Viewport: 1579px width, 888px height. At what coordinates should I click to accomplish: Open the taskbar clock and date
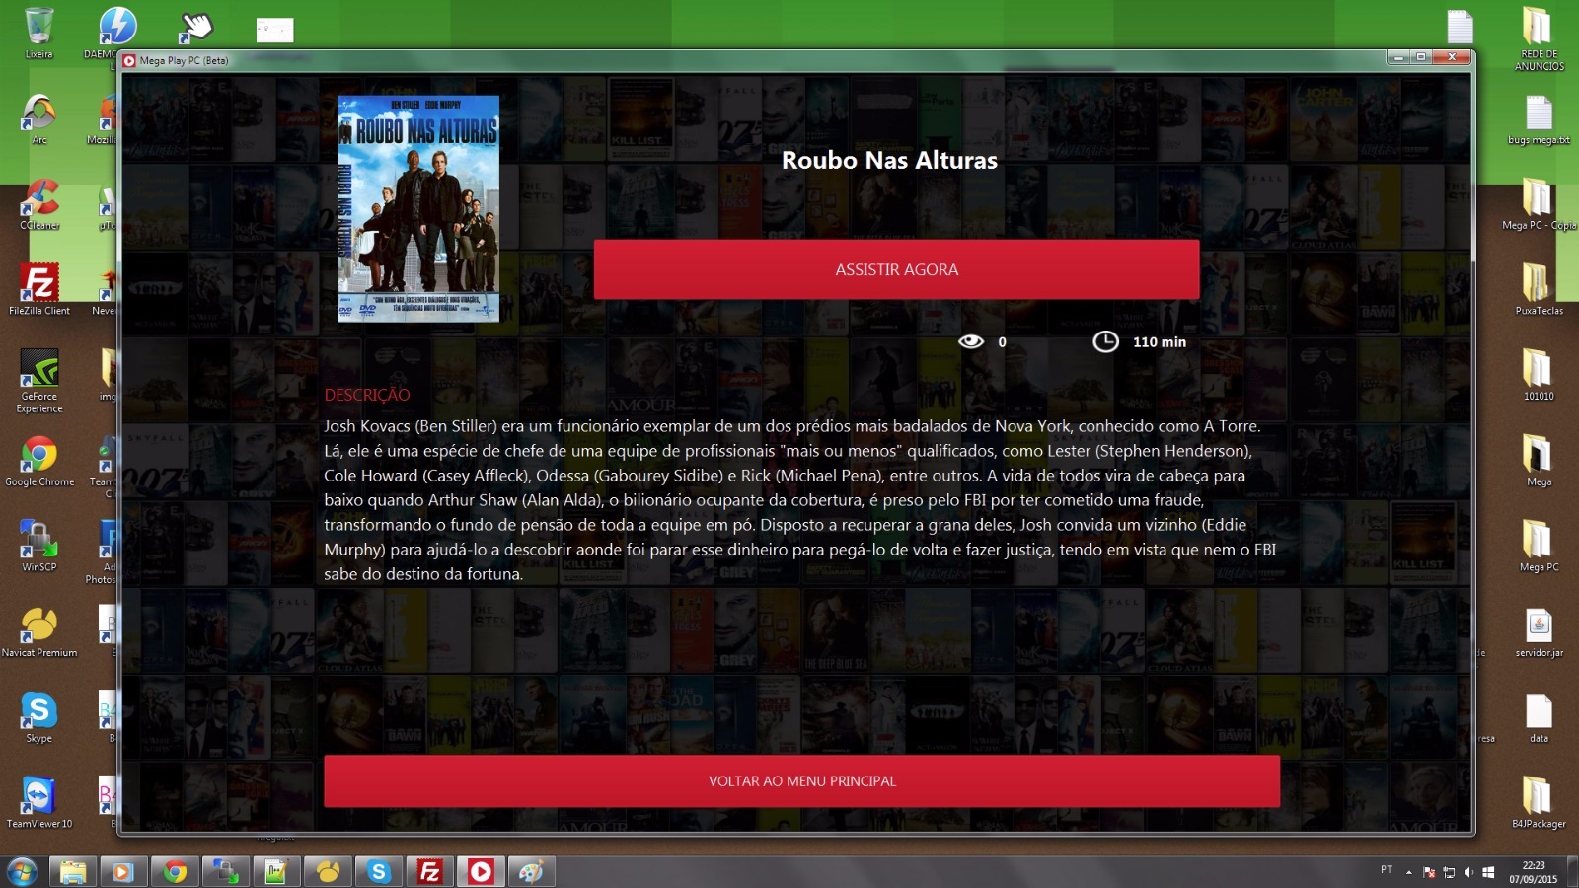click(x=1533, y=872)
